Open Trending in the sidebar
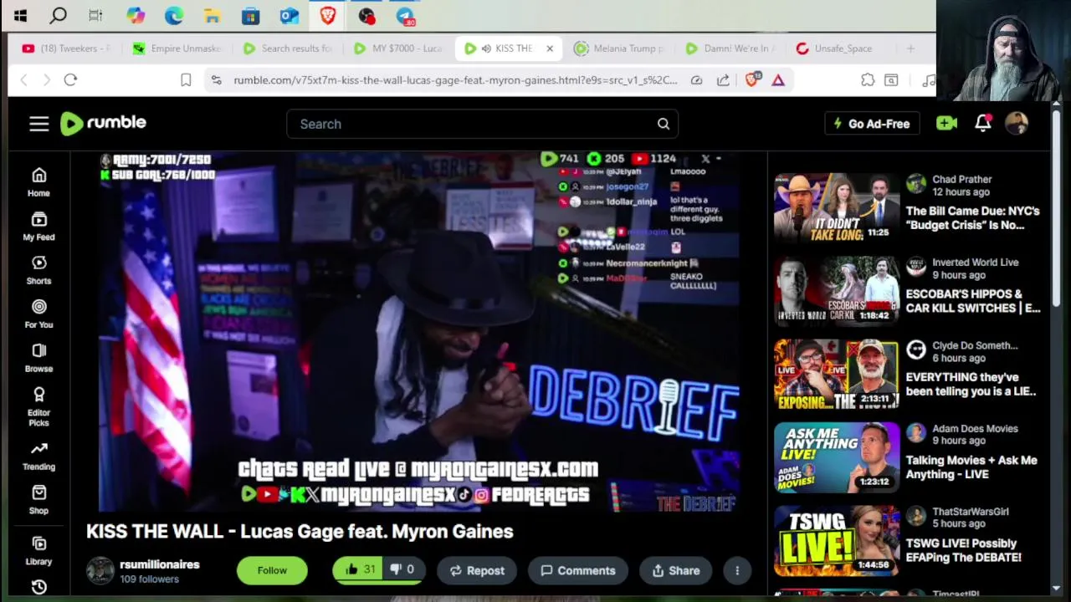Image resolution: width=1071 pixels, height=602 pixels. click(38, 456)
